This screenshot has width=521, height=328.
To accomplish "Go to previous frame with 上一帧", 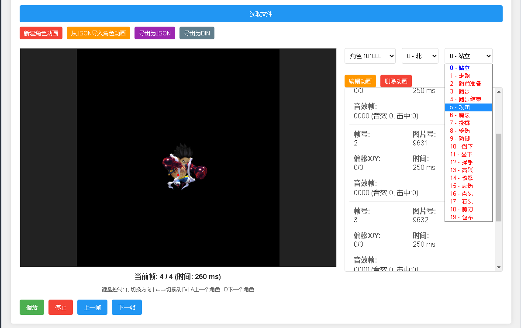I will point(93,307).
